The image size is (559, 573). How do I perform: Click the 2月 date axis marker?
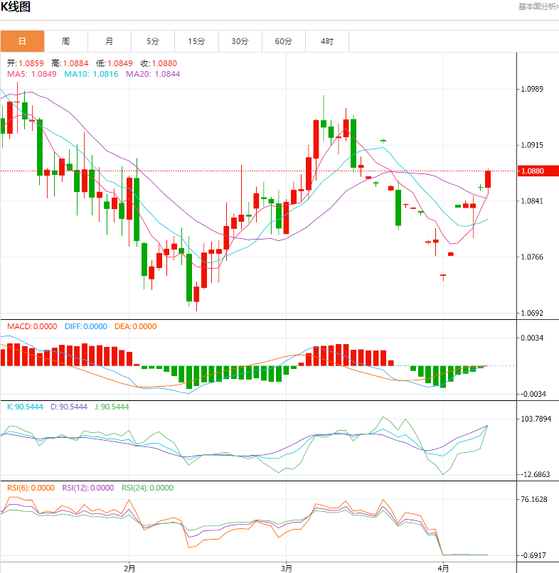(x=129, y=568)
